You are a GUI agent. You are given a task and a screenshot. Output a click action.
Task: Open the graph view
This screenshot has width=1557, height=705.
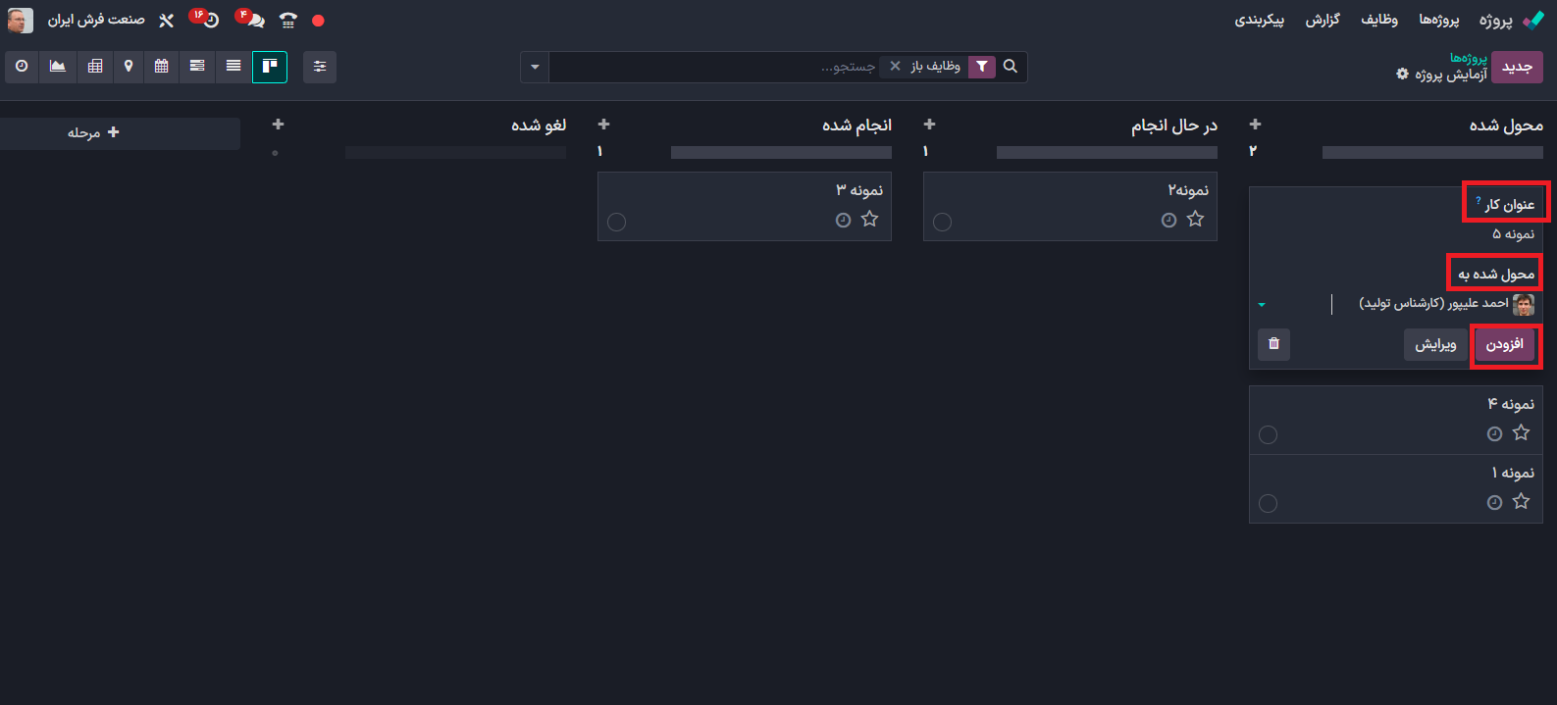pos(58,67)
